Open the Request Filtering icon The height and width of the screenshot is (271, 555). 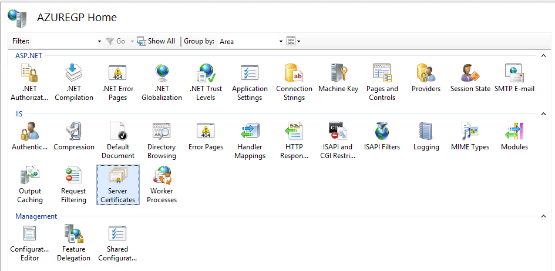point(73,185)
